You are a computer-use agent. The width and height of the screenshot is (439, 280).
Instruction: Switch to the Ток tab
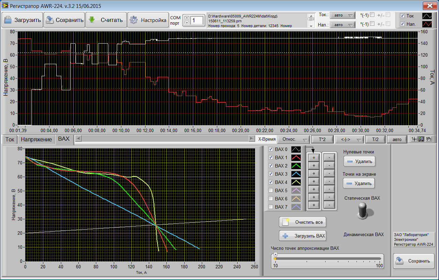10,140
